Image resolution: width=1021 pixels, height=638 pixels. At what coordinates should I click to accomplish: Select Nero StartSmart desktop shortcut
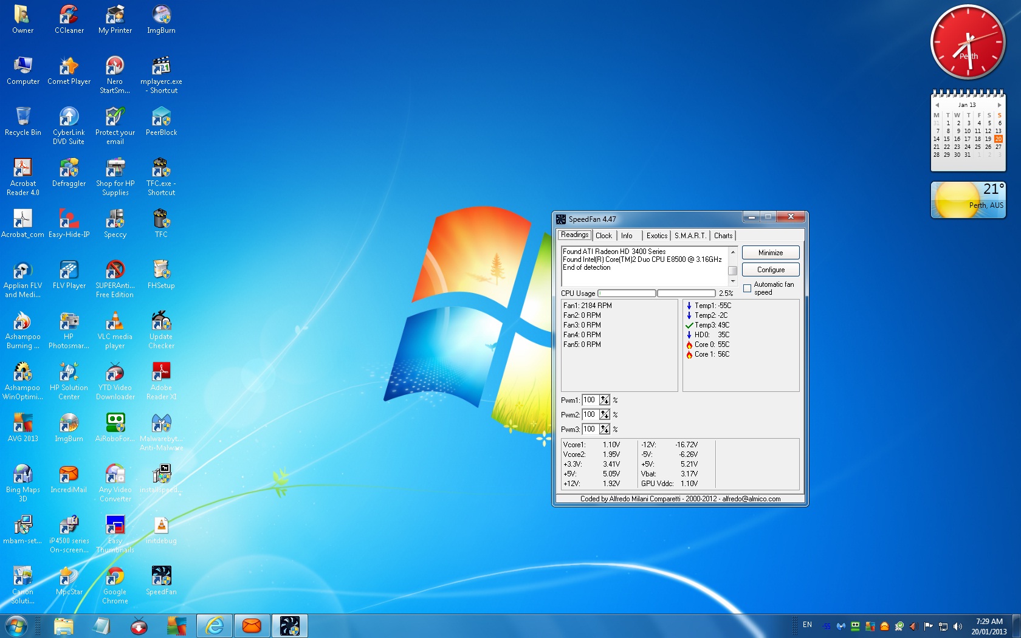(115, 75)
